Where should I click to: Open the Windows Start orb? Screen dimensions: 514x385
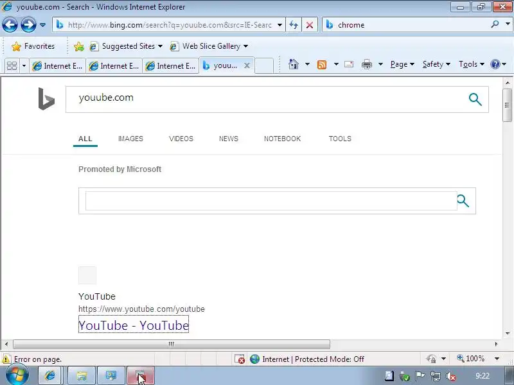17,375
